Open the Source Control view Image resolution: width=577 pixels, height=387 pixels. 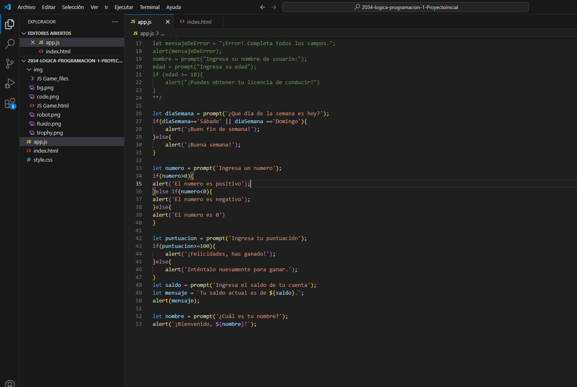coord(10,64)
